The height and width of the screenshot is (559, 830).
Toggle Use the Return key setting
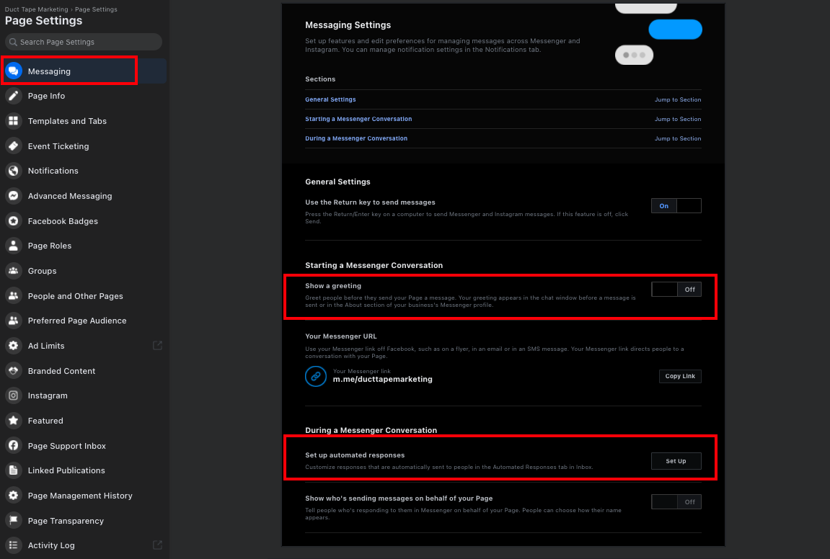pyautogui.click(x=676, y=206)
